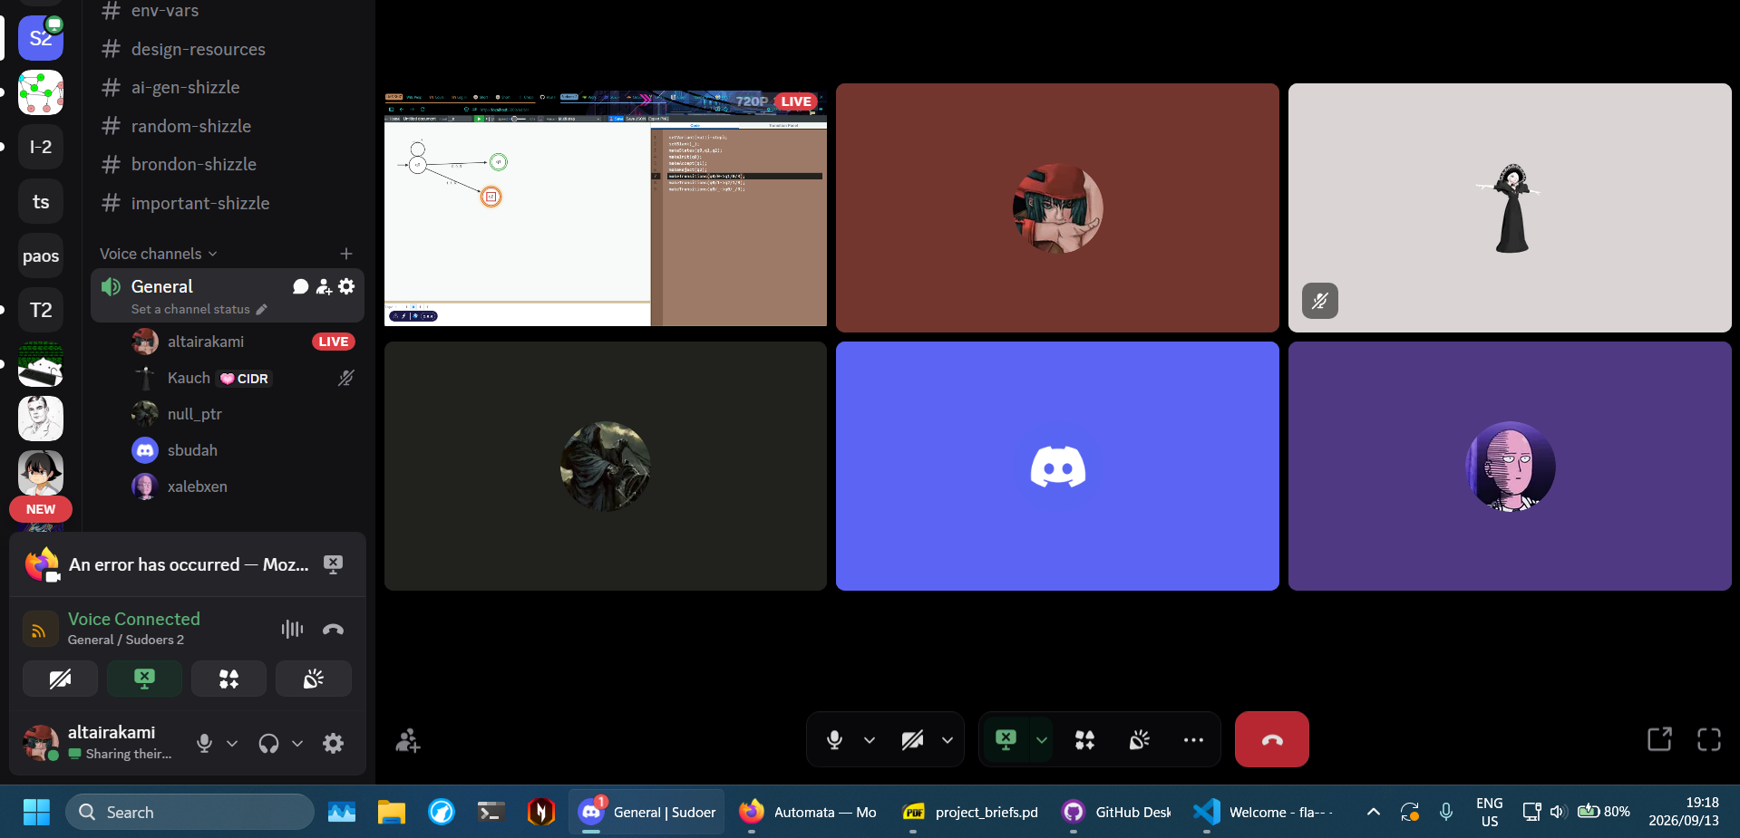
Task: Switch to Automata Firefox window in taskbar
Action: click(x=809, y=812)
